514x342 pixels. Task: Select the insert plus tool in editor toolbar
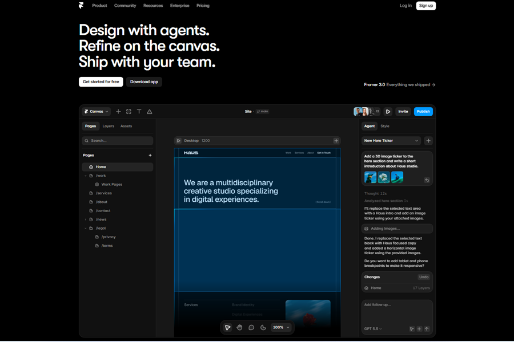pyautogui.click(x=118, y=112)
